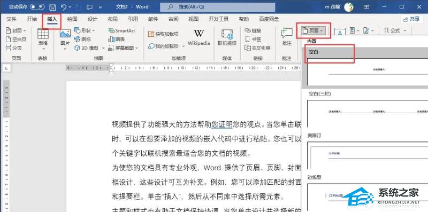Click the signature line icon
428x212 pixels.
(366, 30)
